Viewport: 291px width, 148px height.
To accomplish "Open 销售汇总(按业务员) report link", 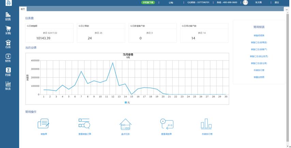I will pos(259,56).
